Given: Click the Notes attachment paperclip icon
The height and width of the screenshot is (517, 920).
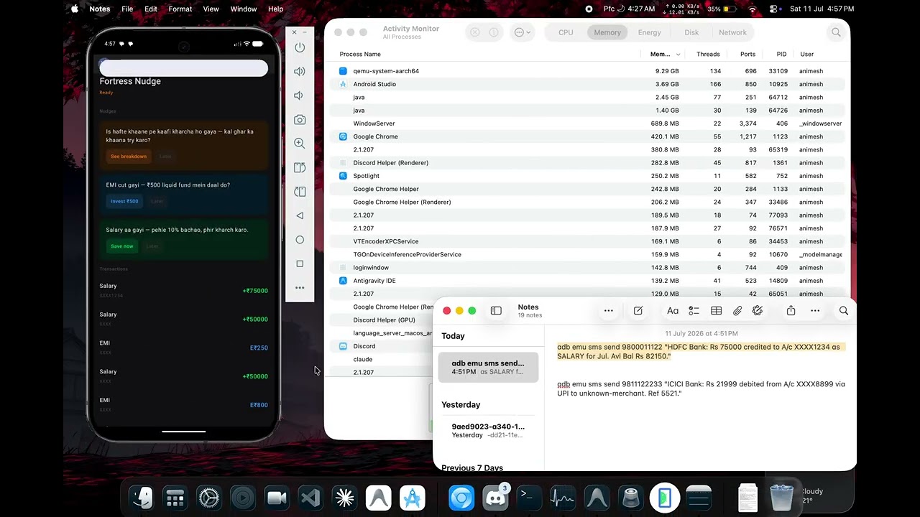Looking at the screenshot, I should point(737,311).
